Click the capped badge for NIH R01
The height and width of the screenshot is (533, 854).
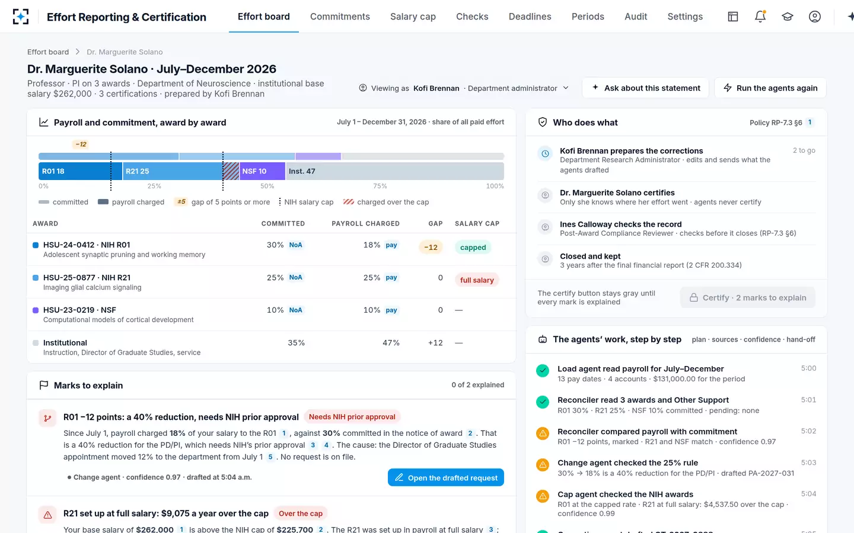(473, 248)
